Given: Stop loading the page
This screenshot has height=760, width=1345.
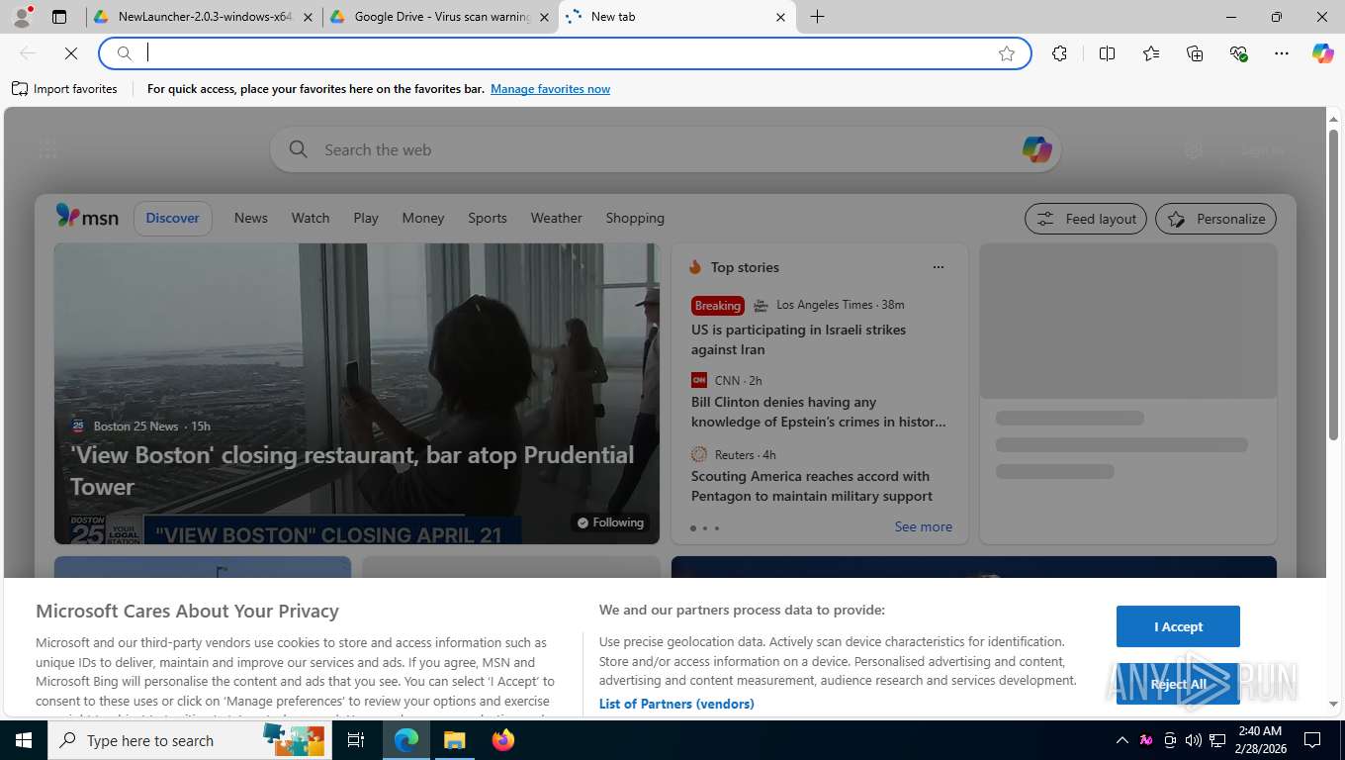Looking at the screenshot, I should (x=70, y=53).
